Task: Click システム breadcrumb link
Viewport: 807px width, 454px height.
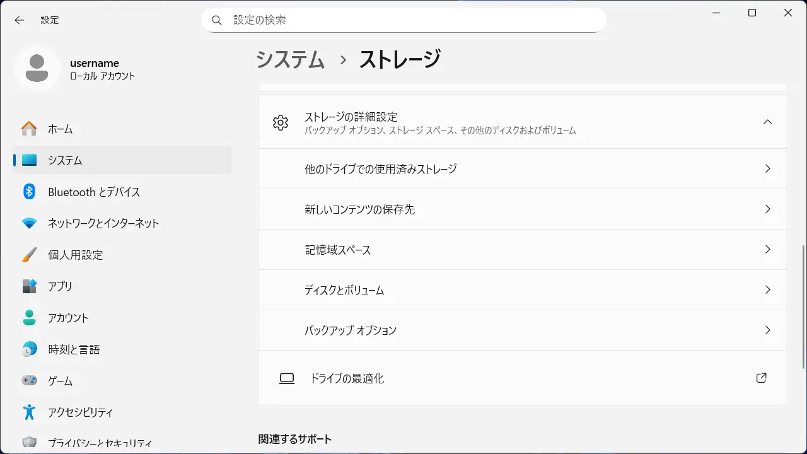Action: pos(290,59)
